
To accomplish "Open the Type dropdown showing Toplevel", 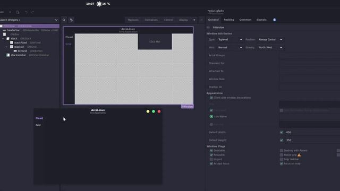I will [230, 40].
